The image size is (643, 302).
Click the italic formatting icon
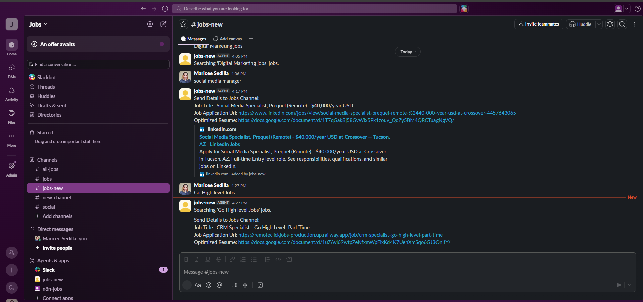tap(197, 259)
